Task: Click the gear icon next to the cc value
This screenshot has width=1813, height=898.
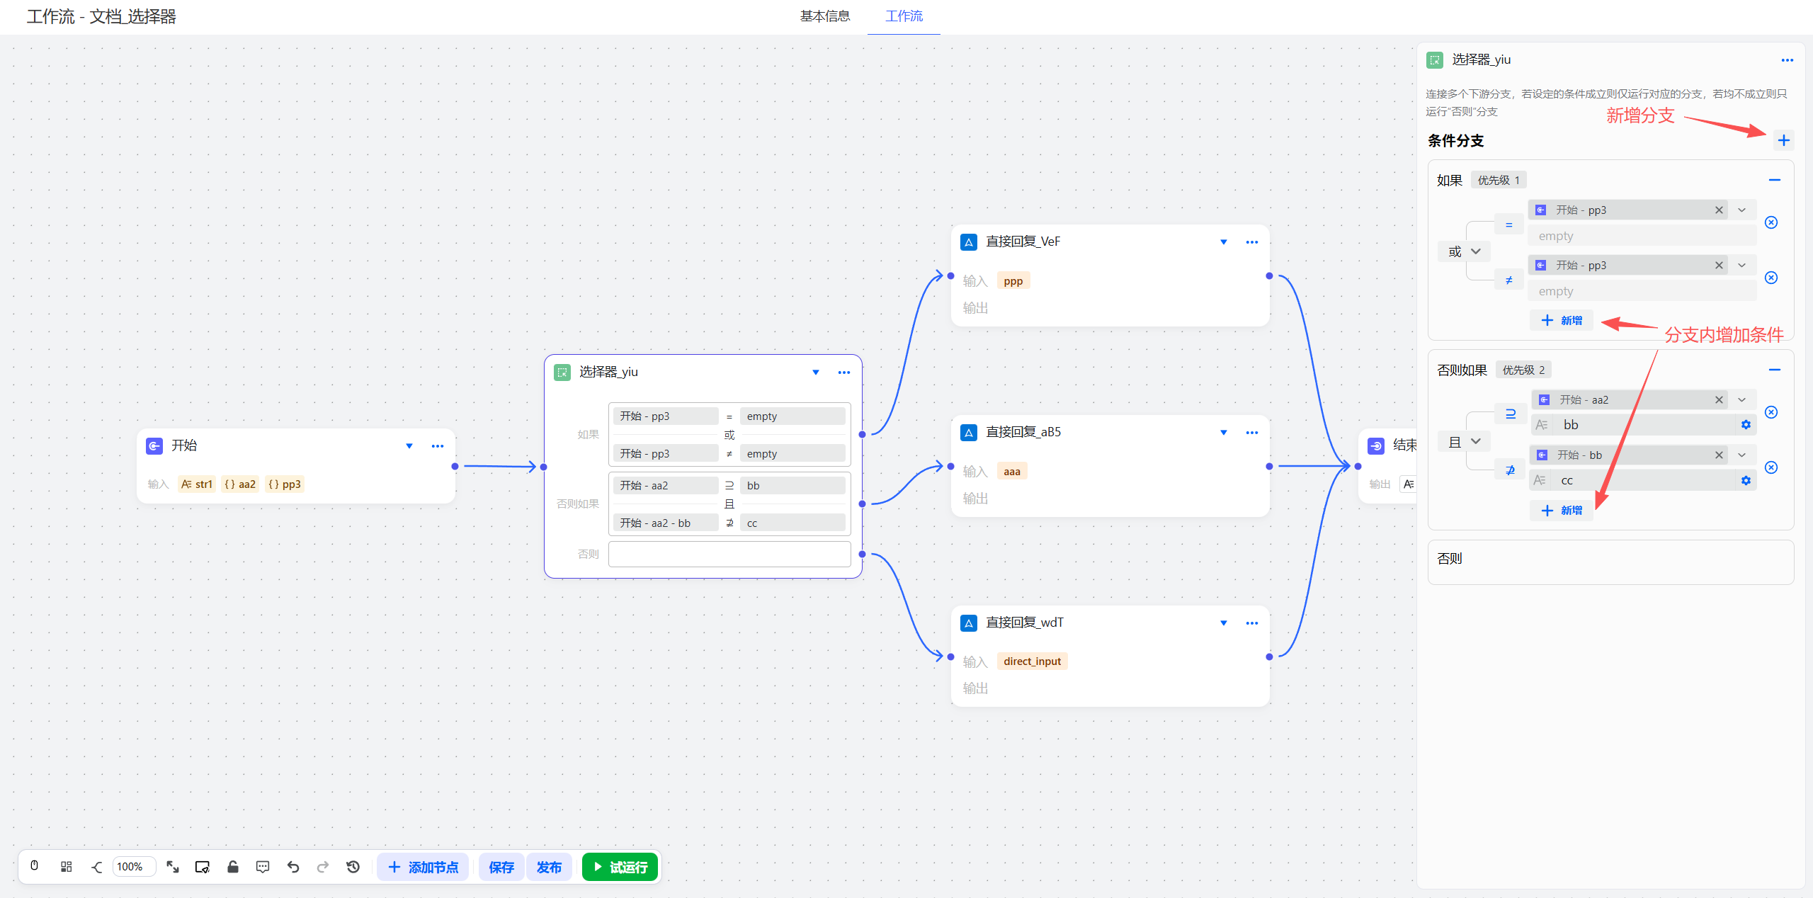Action: [1745, 480]
